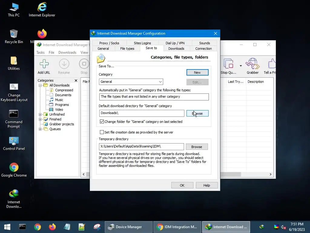
Task: Click the Resume toolbar icon in IDM
Action: 64,67
